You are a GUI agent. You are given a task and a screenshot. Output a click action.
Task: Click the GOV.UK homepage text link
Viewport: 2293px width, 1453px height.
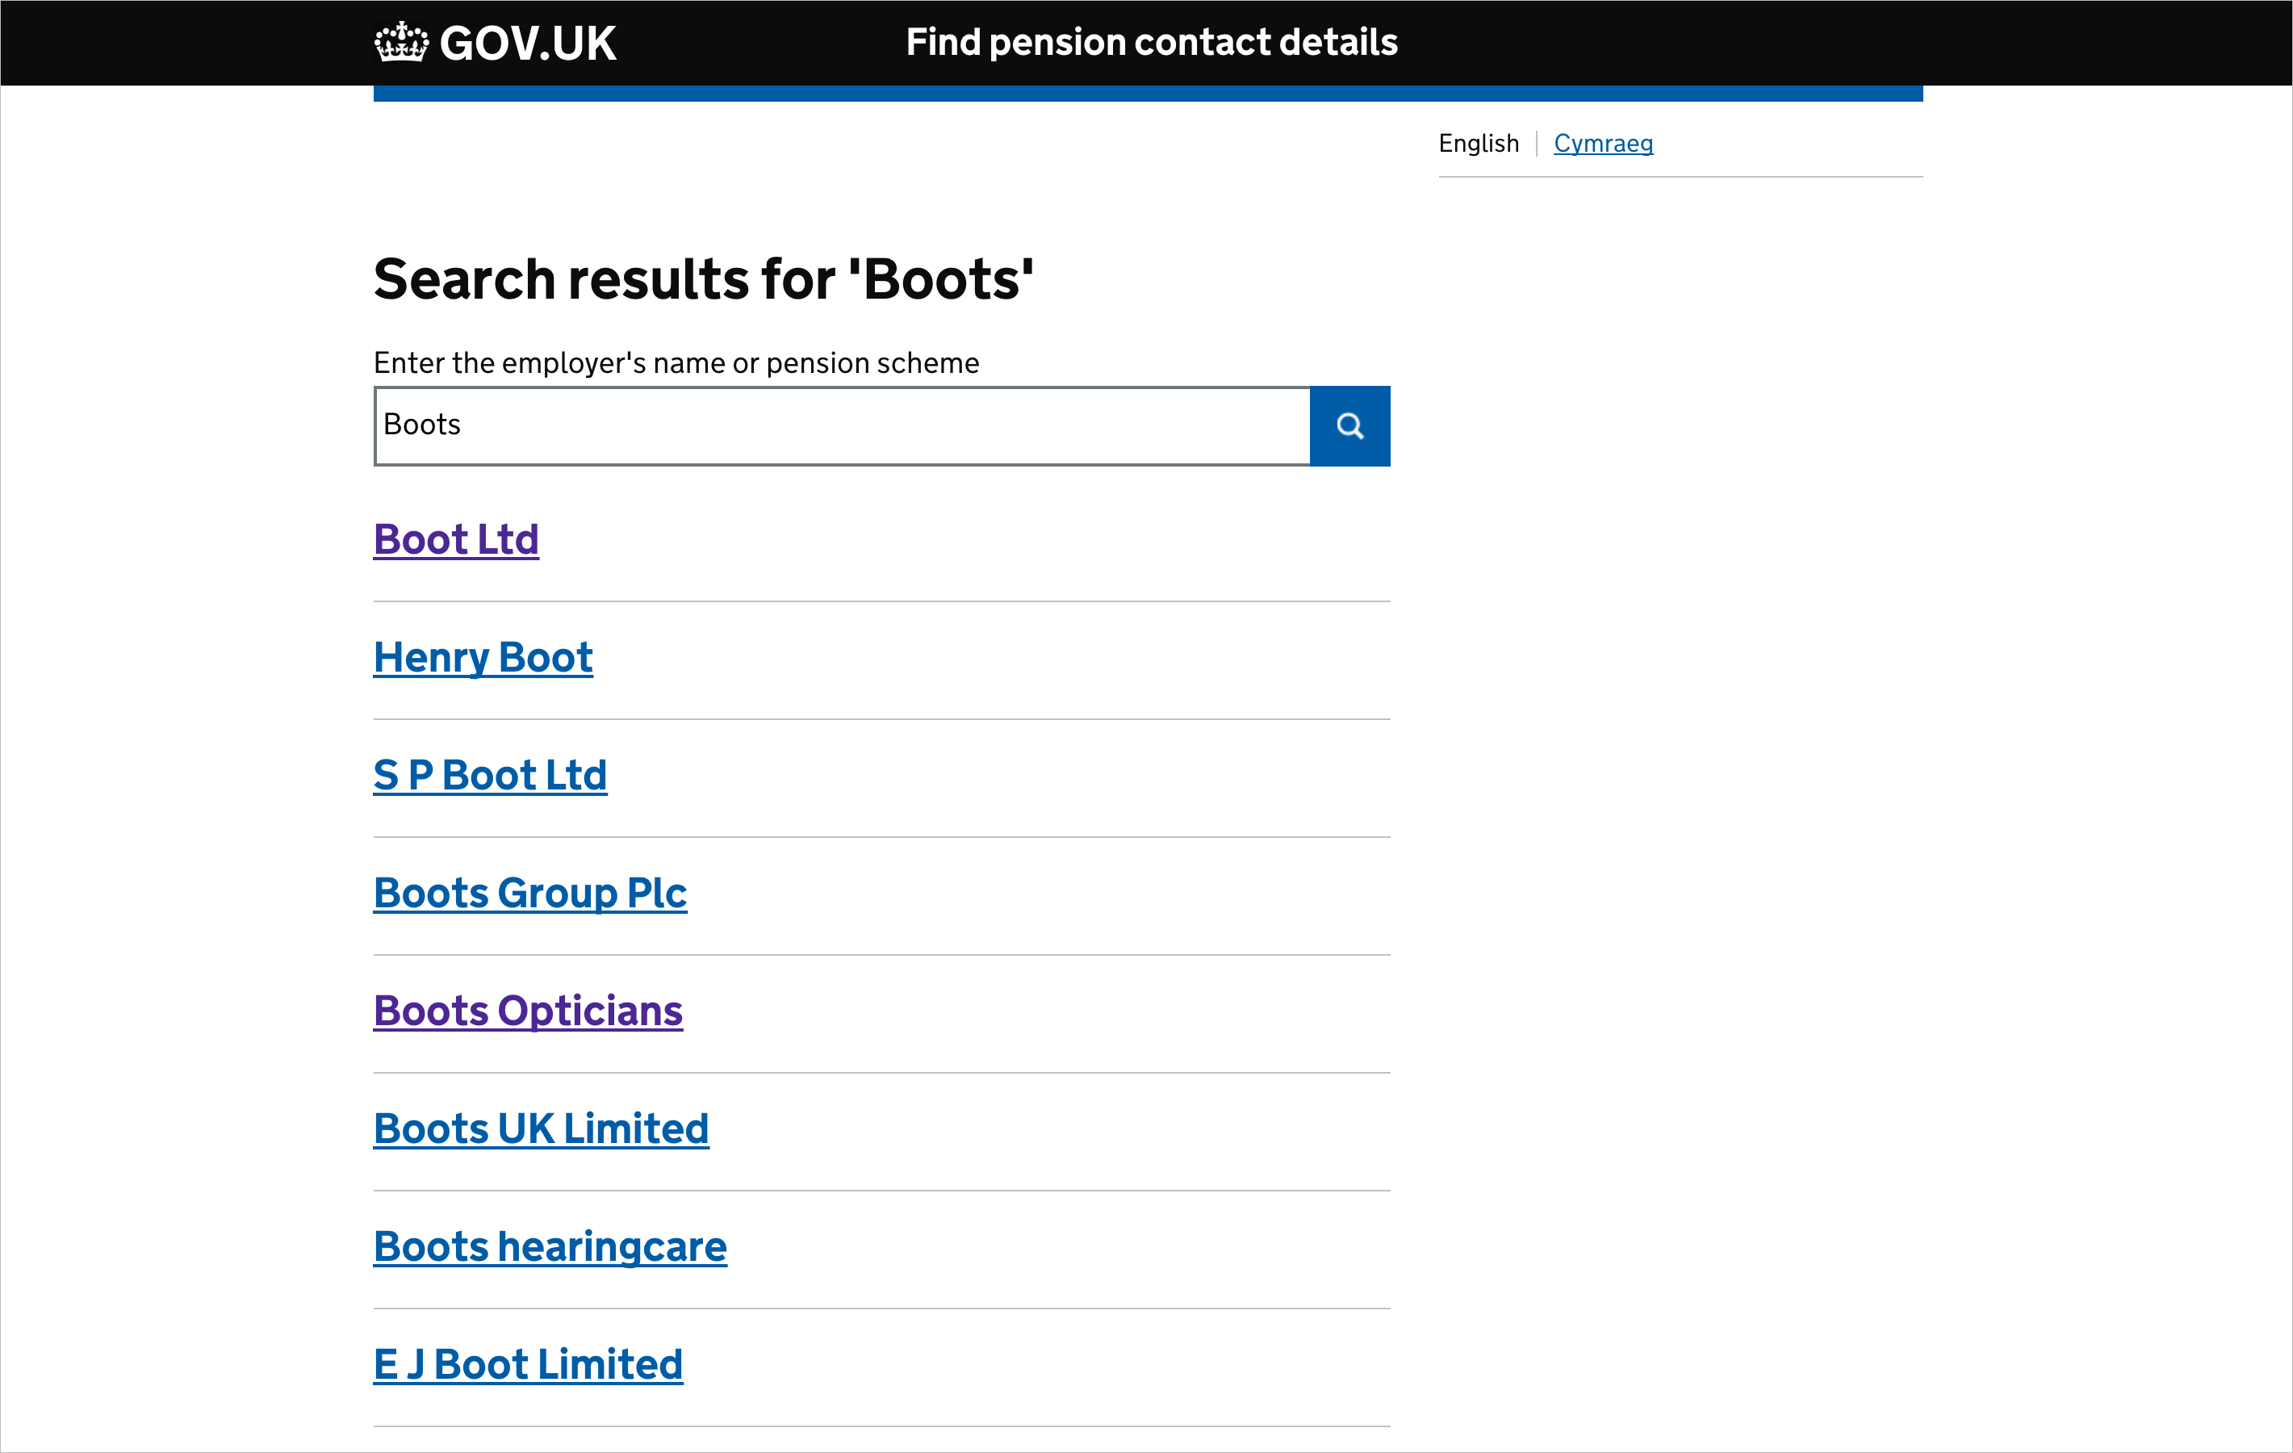click(x=526, y=42)
